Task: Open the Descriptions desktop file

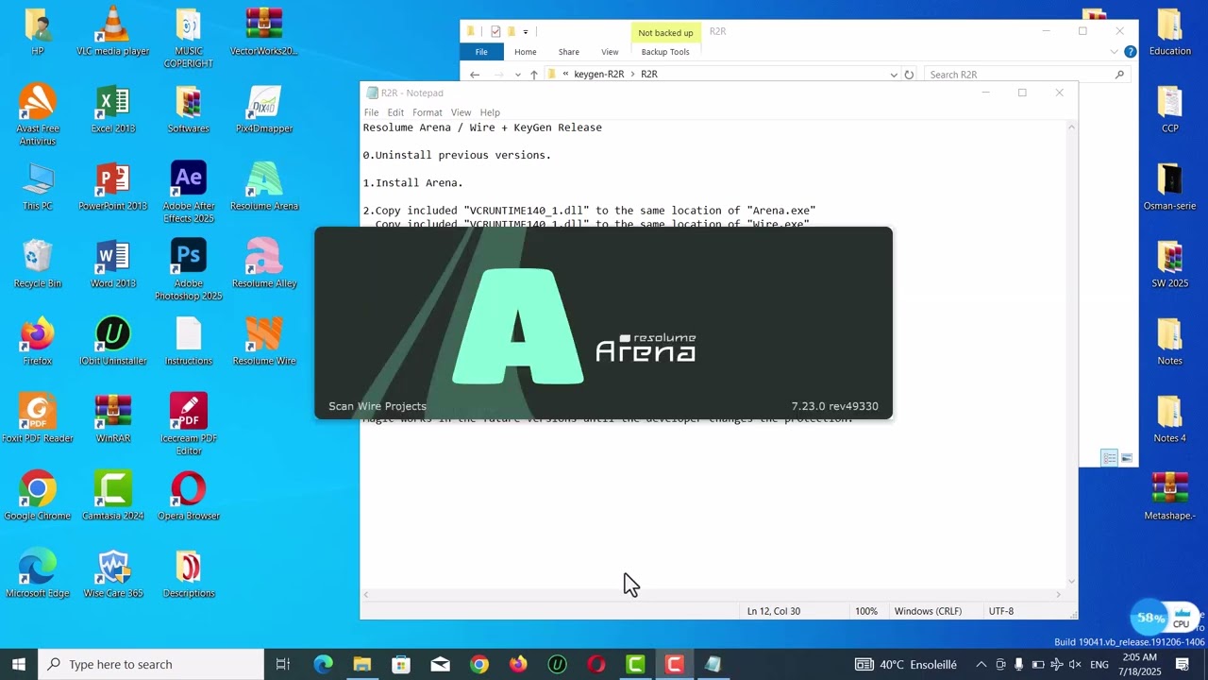Action: [x=189, y=574]
